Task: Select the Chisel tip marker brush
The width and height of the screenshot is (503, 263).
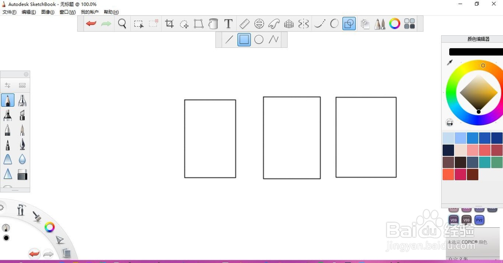Action: (x=22, y=115)
